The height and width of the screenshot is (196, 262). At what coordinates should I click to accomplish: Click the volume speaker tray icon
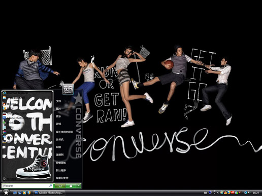click(x=249, y=192)
